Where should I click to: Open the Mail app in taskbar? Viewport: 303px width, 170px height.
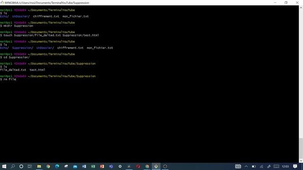pos(75,166)
